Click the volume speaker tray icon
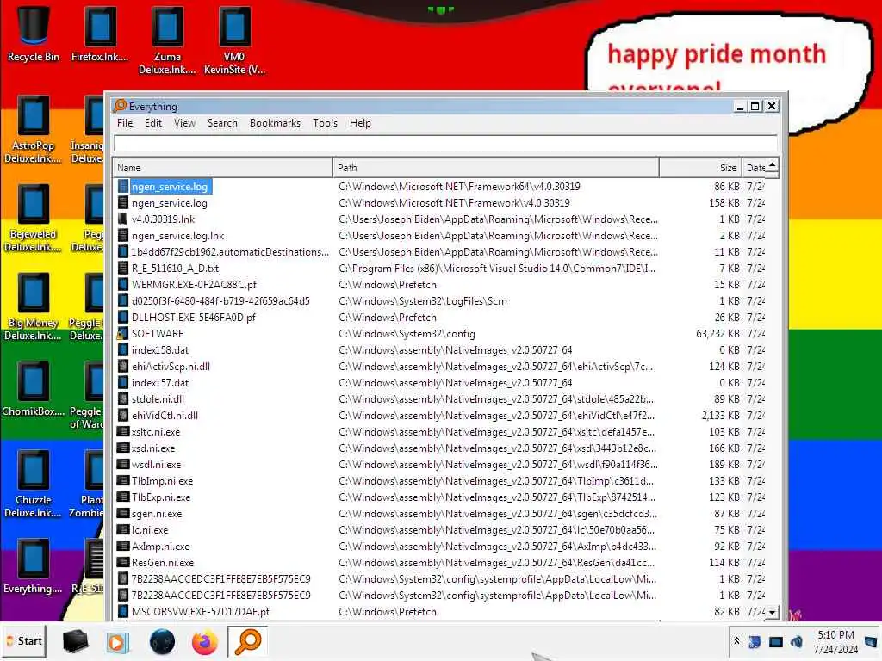This screenshot has width=882, height=661. pyautogui.click(x=797, y=641)
